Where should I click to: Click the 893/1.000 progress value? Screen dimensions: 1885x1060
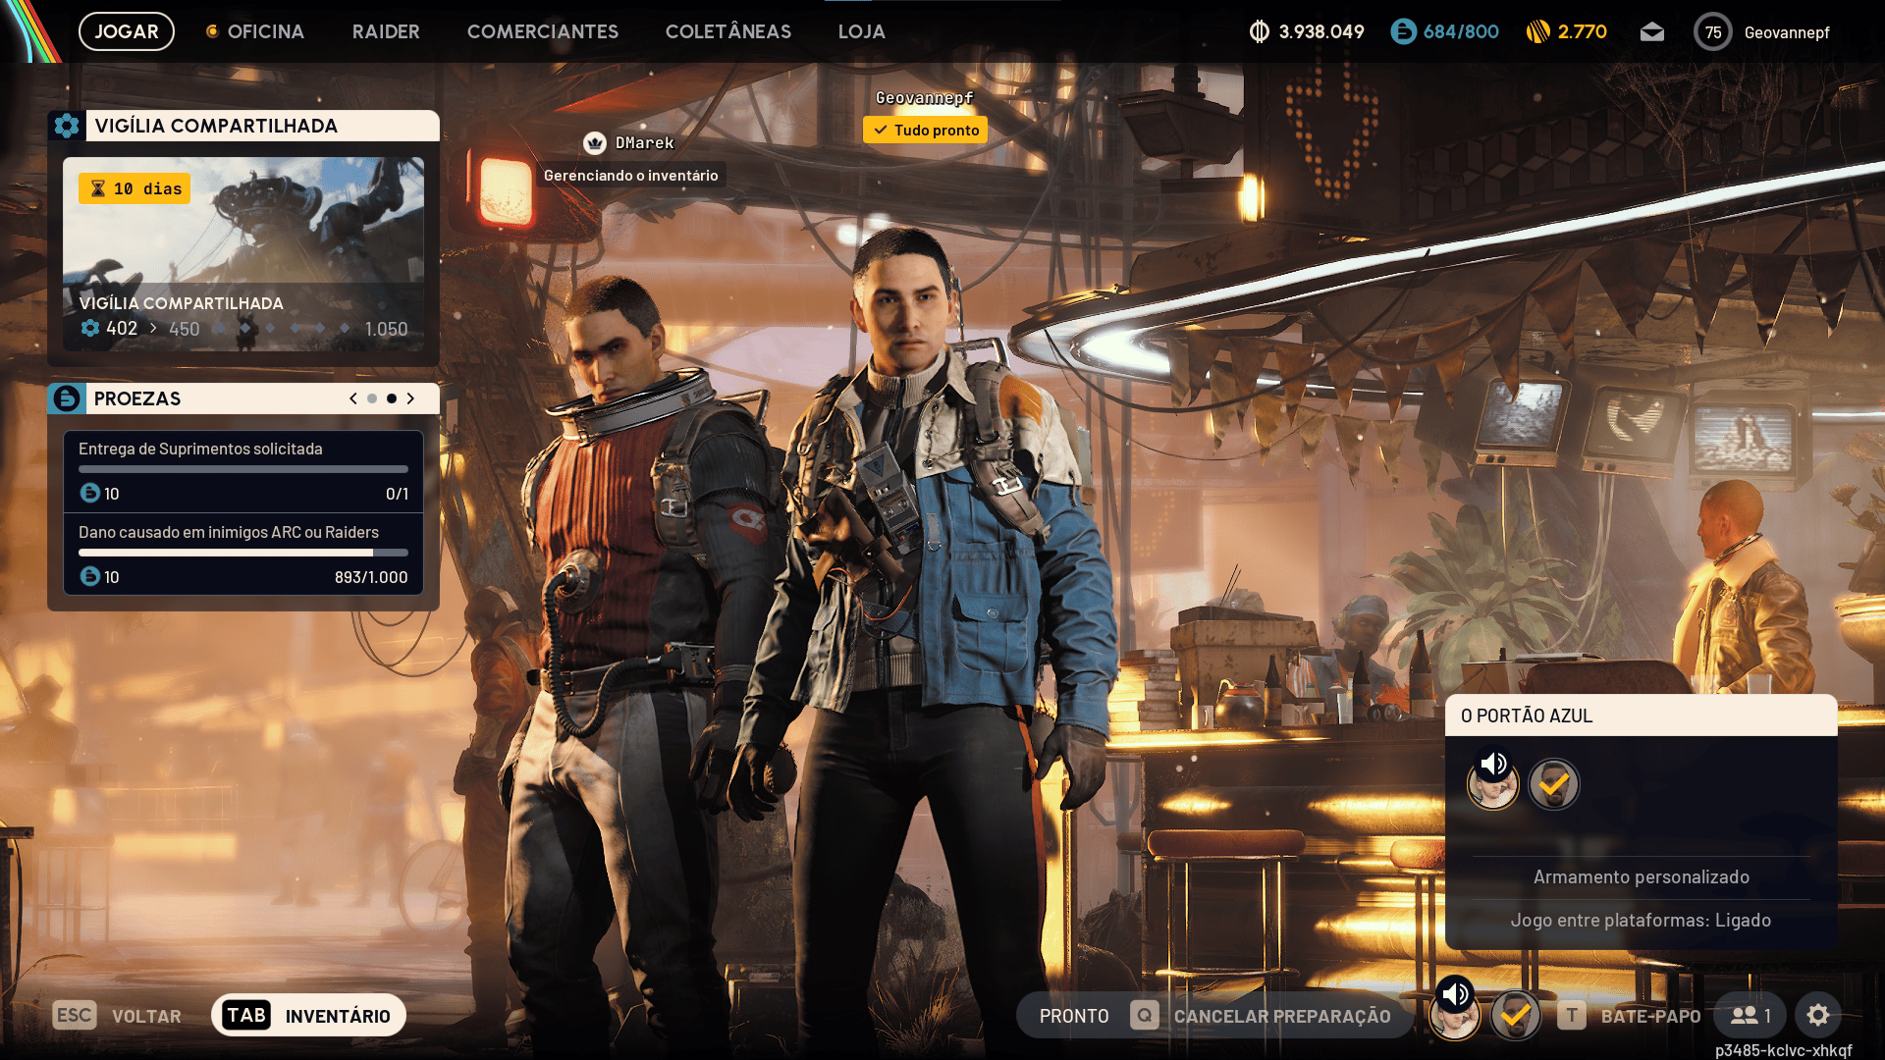coord(371,577)
